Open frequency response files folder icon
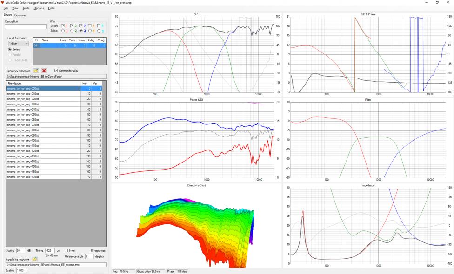Viewport: 454px width, 274px height. click(x=36, y=71)
